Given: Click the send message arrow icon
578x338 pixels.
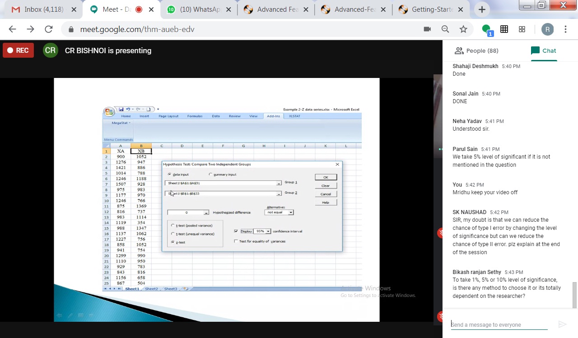Looking at the screenshot, I should coord(562,324).
